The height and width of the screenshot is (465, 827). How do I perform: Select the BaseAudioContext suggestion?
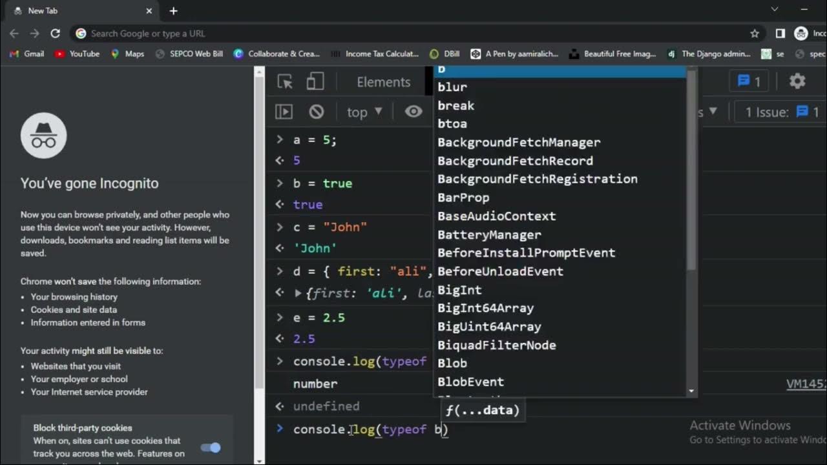click(560, 216)
